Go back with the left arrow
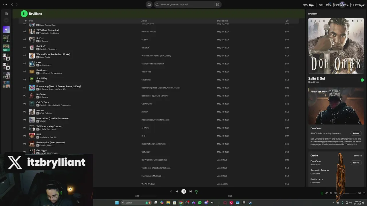 click(x=12, y=4)
